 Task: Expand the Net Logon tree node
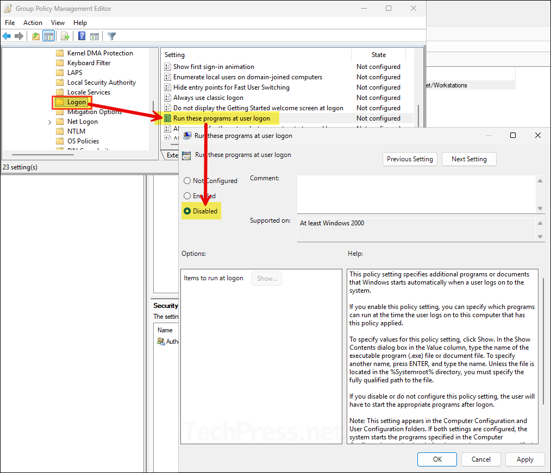[49, 121]
